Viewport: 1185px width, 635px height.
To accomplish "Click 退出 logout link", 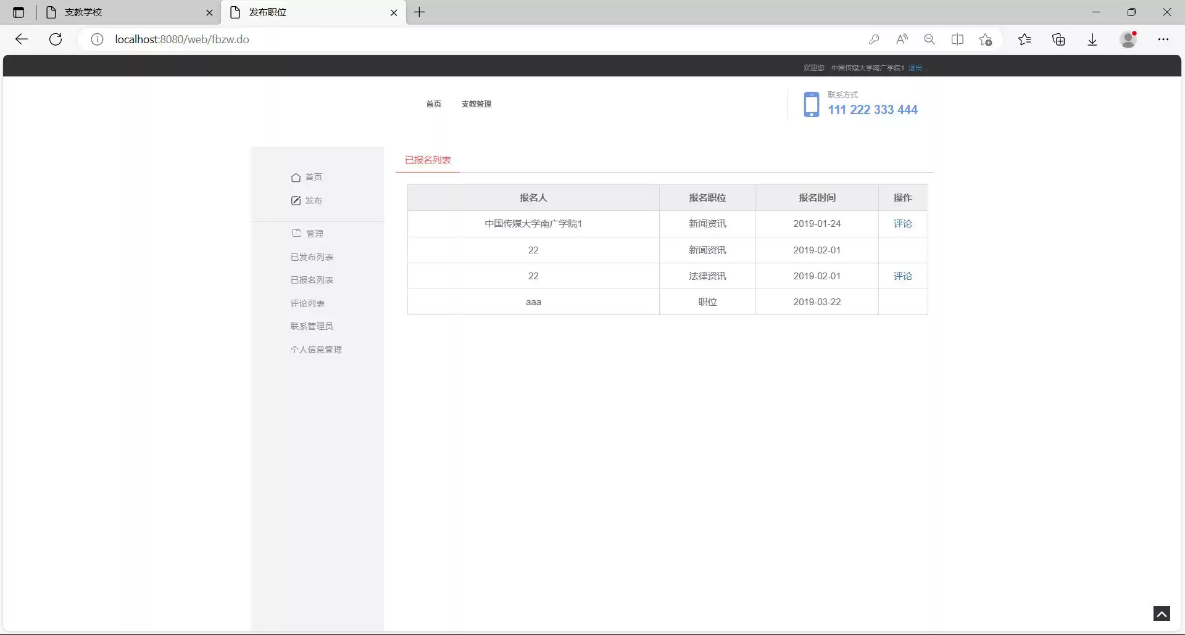I will 915,68.
